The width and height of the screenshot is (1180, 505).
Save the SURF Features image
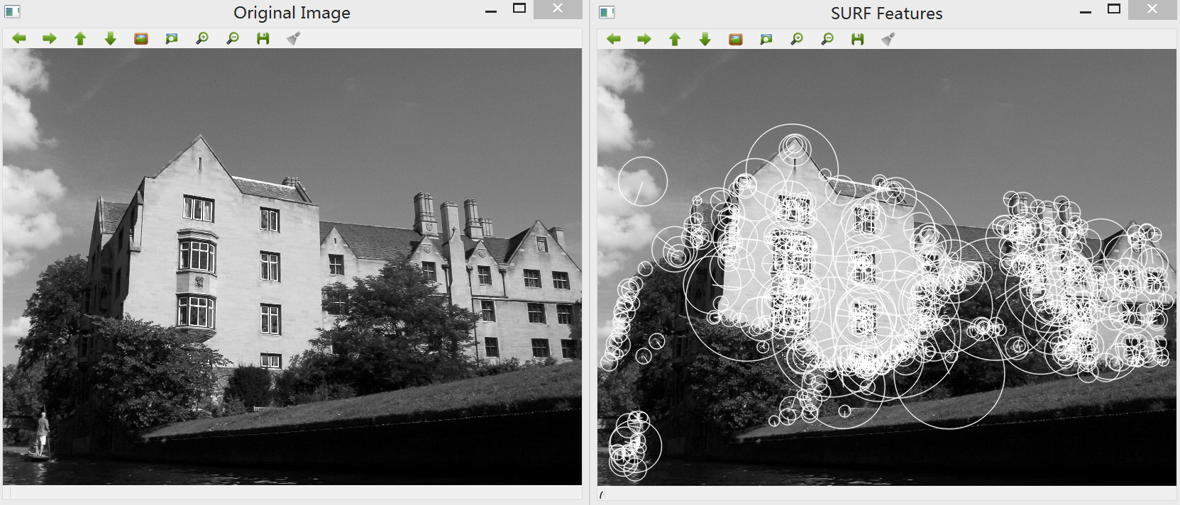point(858,39)
